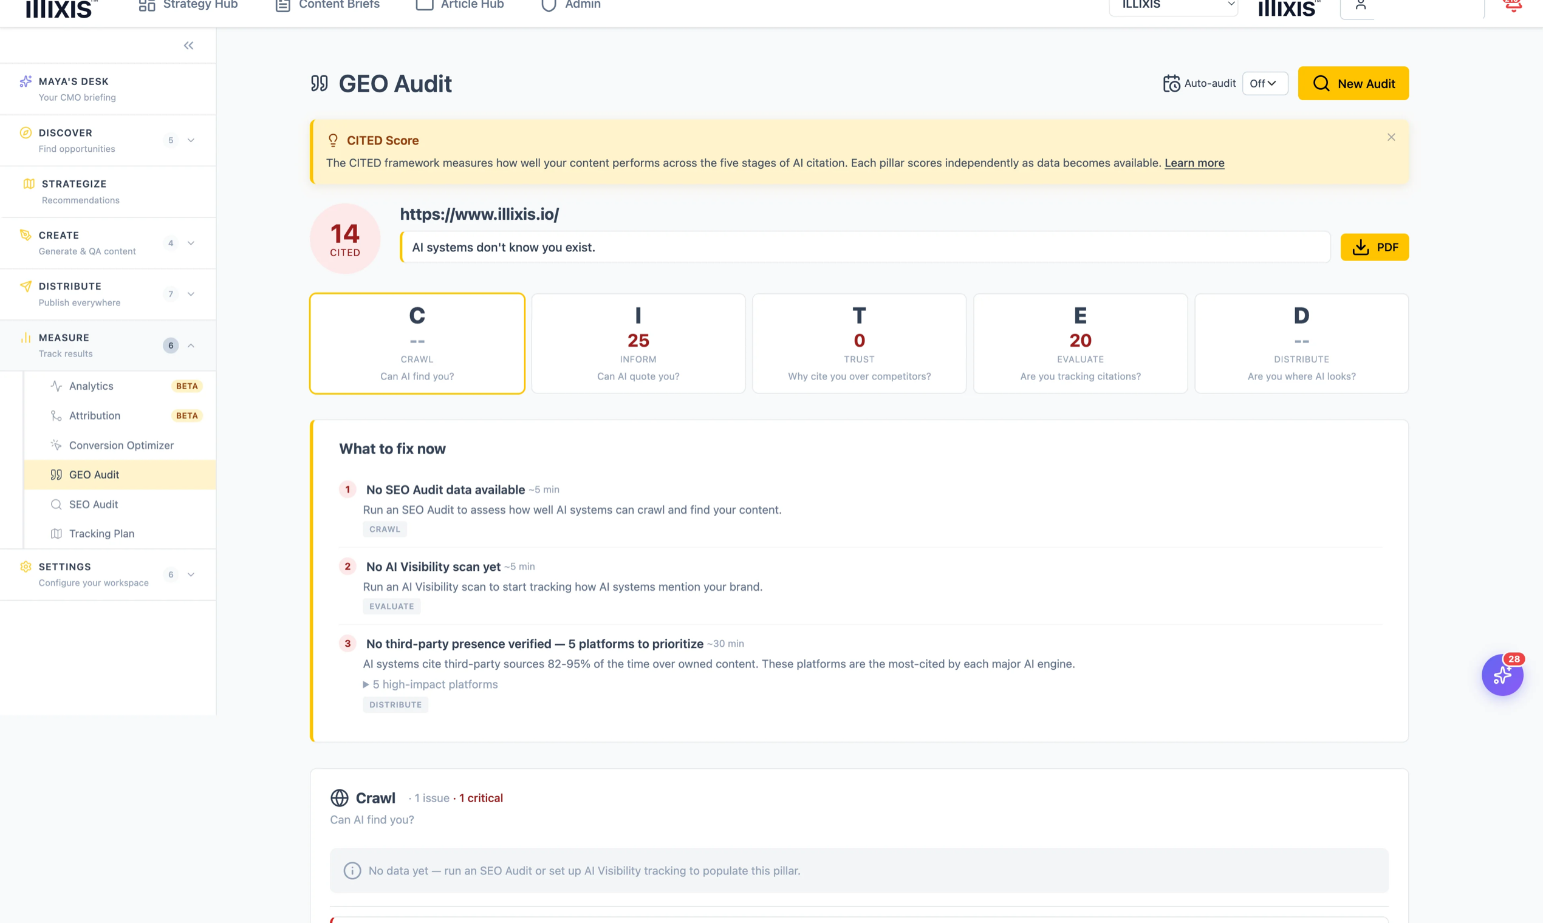
Task: Open the Auto-audit Off dropdown
Action: click(x=1265, y=83)
